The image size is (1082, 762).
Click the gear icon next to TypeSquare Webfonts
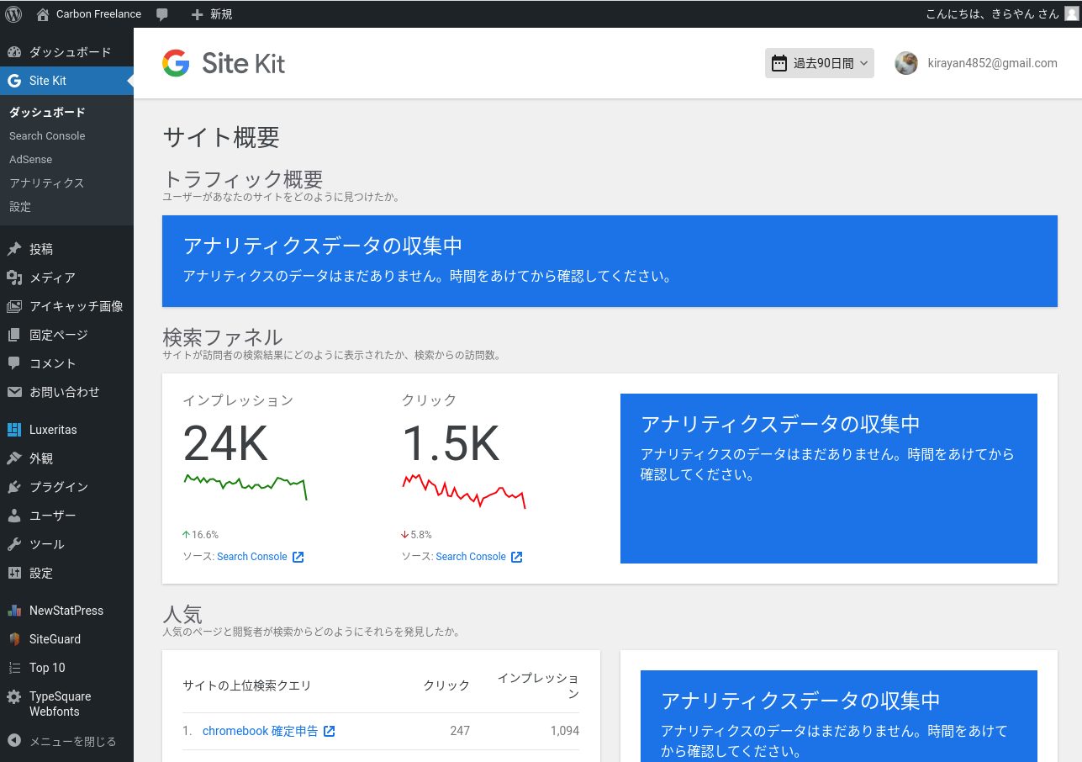click(x=13, y=696)
